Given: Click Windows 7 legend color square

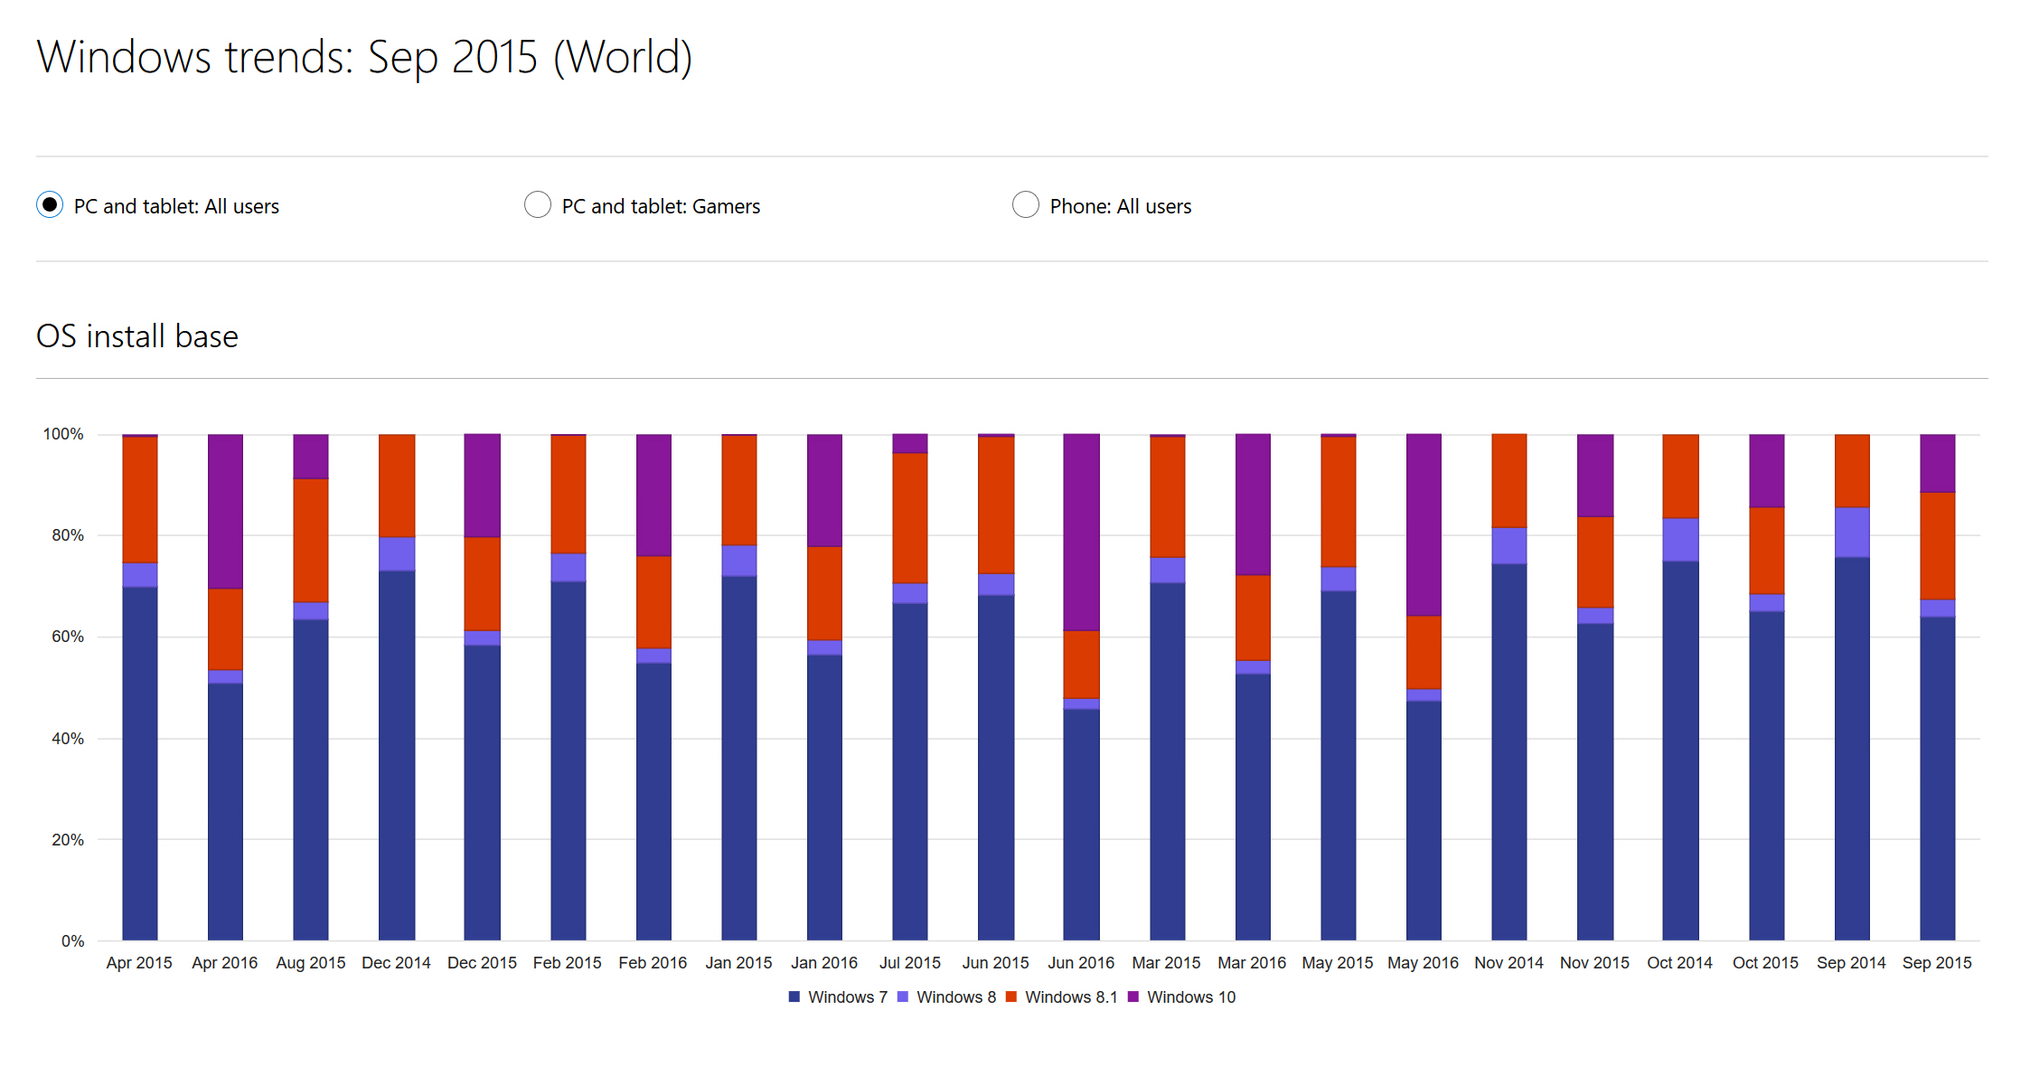Looking at the screenshot, I should [794, 996].
